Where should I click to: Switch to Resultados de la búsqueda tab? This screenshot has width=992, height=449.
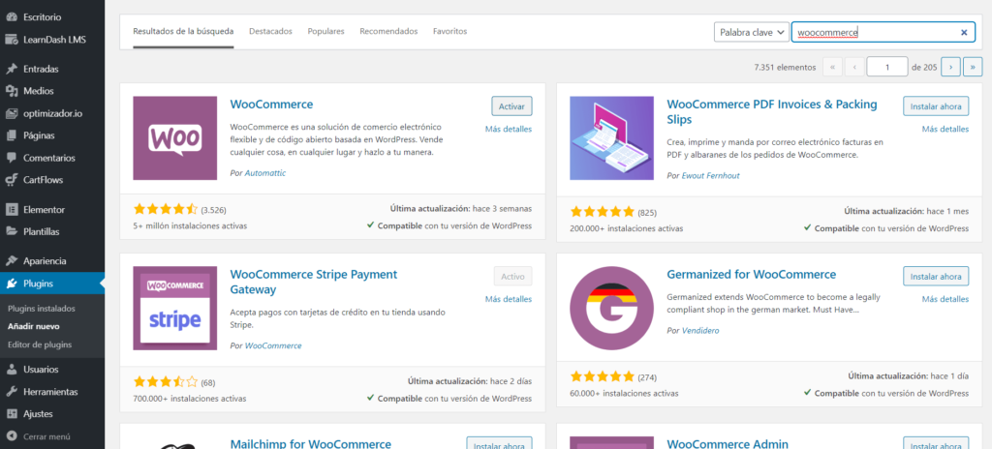pyautogui.click(x=183, y=31)
